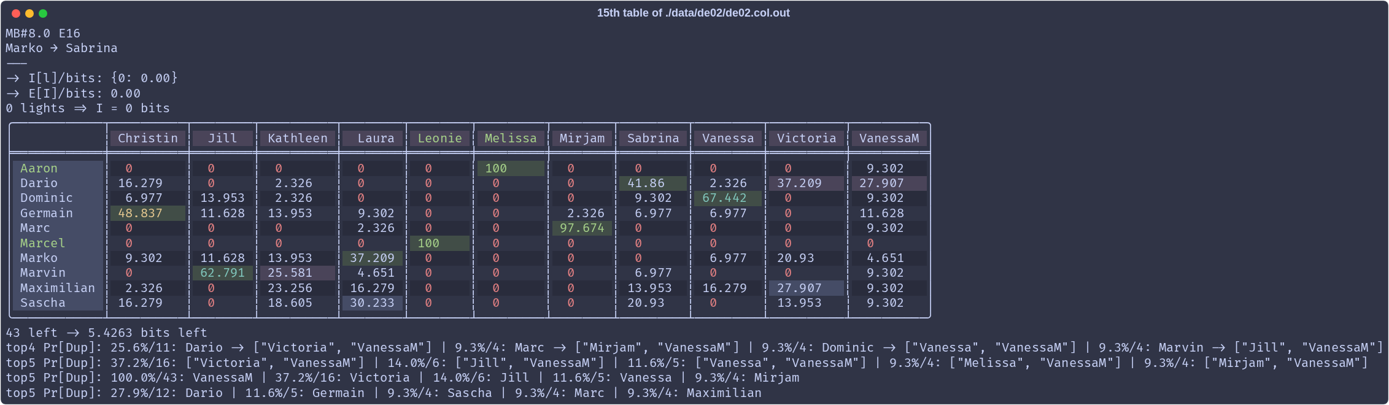This screenshot has width=1389, height=405.
Task: Click the 'Marc' row label
Action: (58, 228)
